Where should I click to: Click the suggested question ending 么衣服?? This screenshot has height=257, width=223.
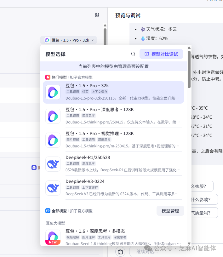(202, 186)
